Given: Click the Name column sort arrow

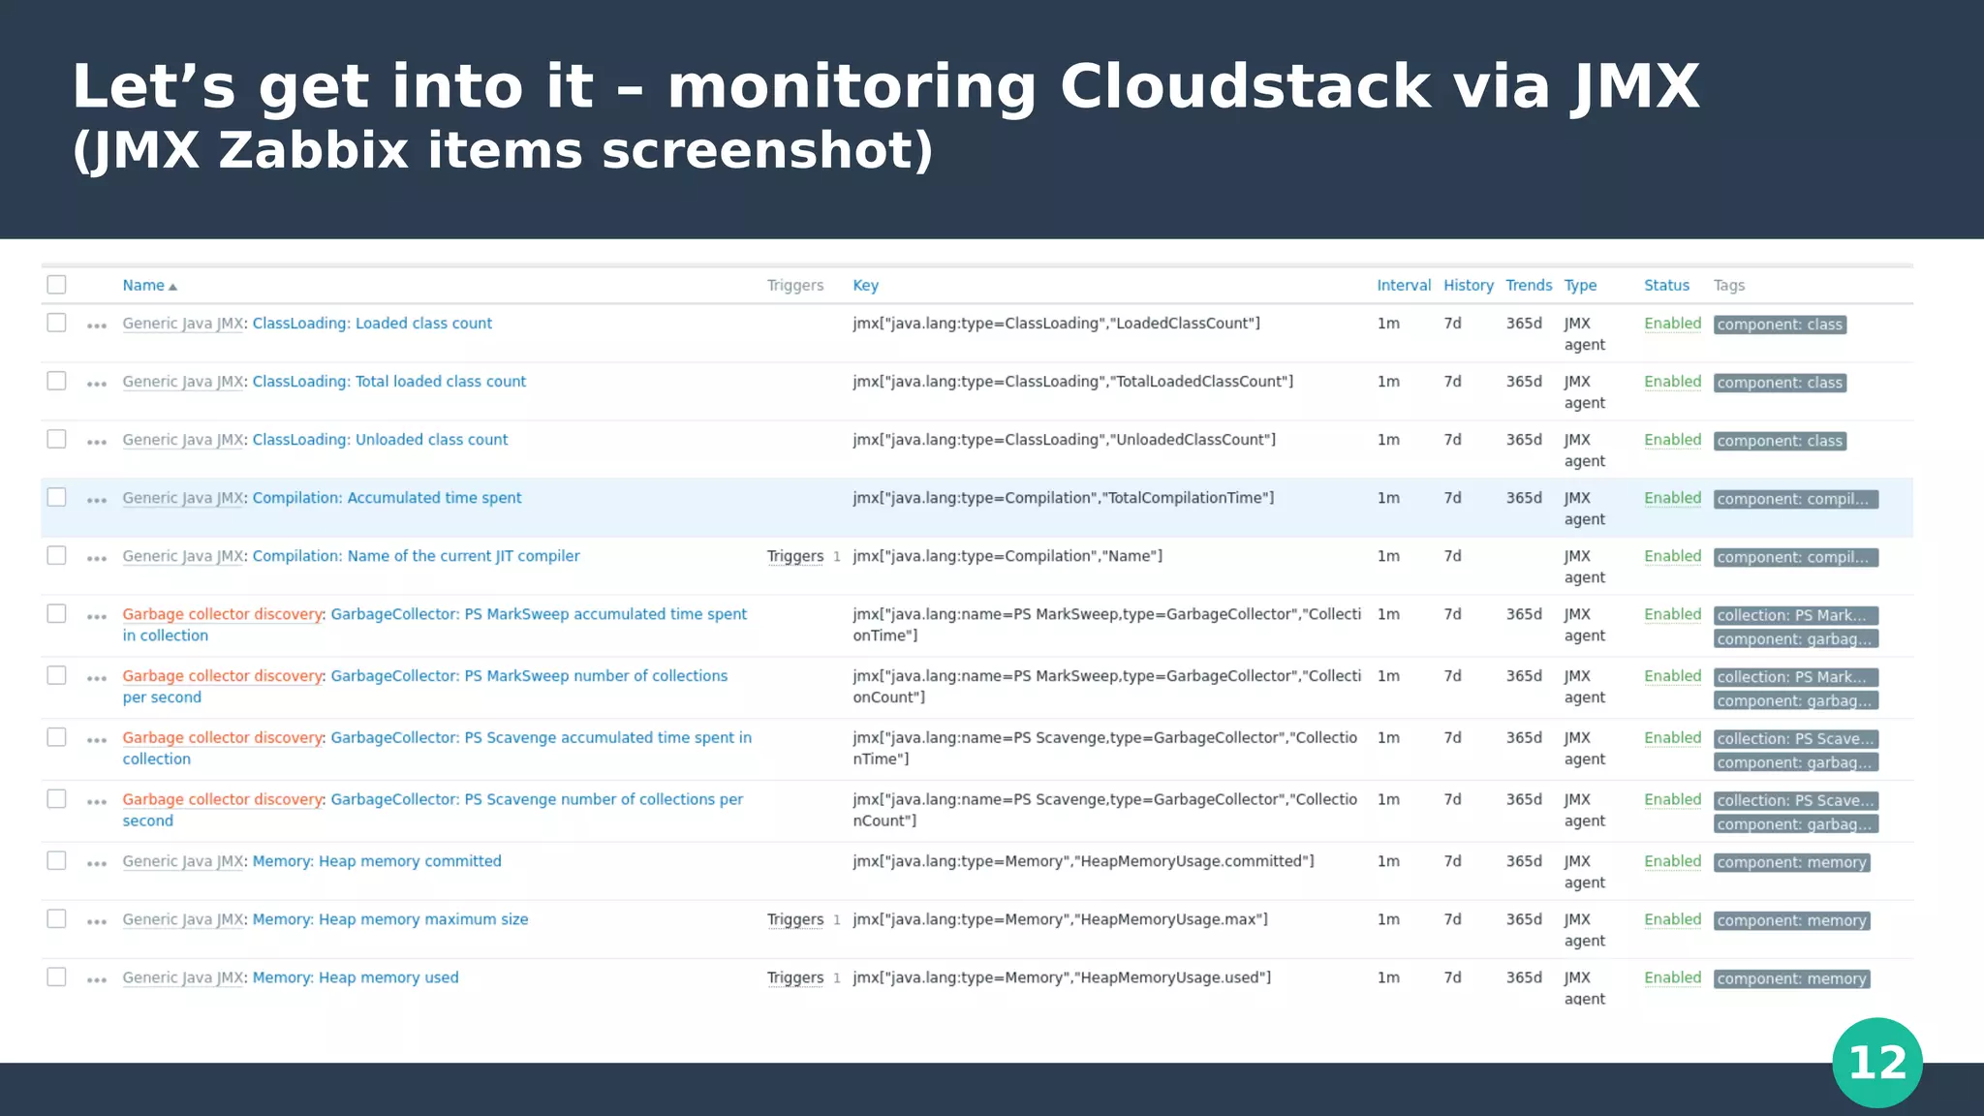Looking at the screenshot, I should coord(172,287).
